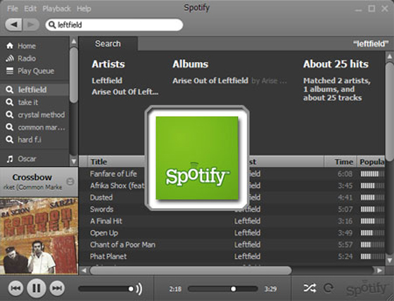Open the Edit menu

tap(30, 9)
